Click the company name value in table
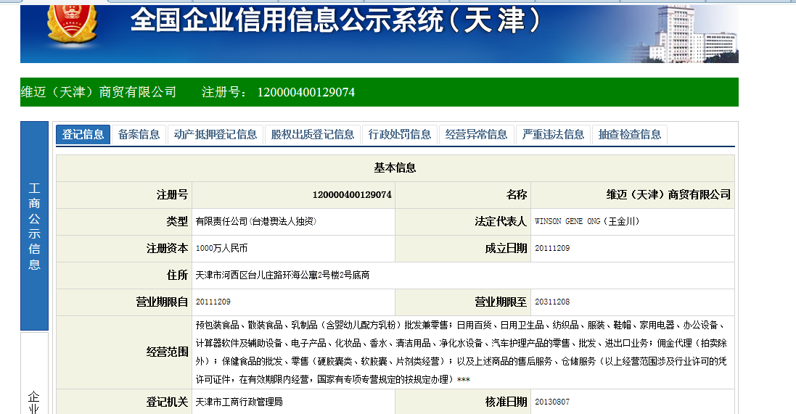Screen dimensions: 796x414 tap(668, 195)
